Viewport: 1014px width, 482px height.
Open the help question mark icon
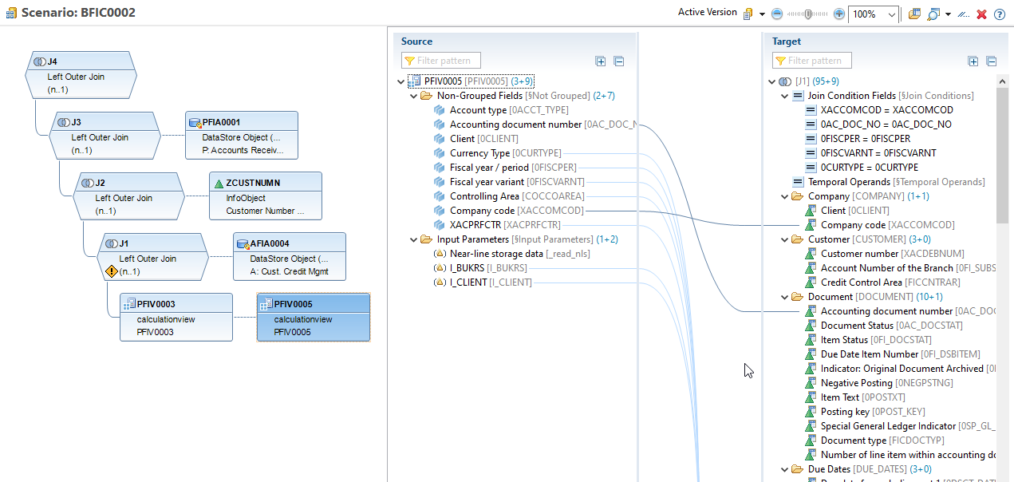click(999, 14)
